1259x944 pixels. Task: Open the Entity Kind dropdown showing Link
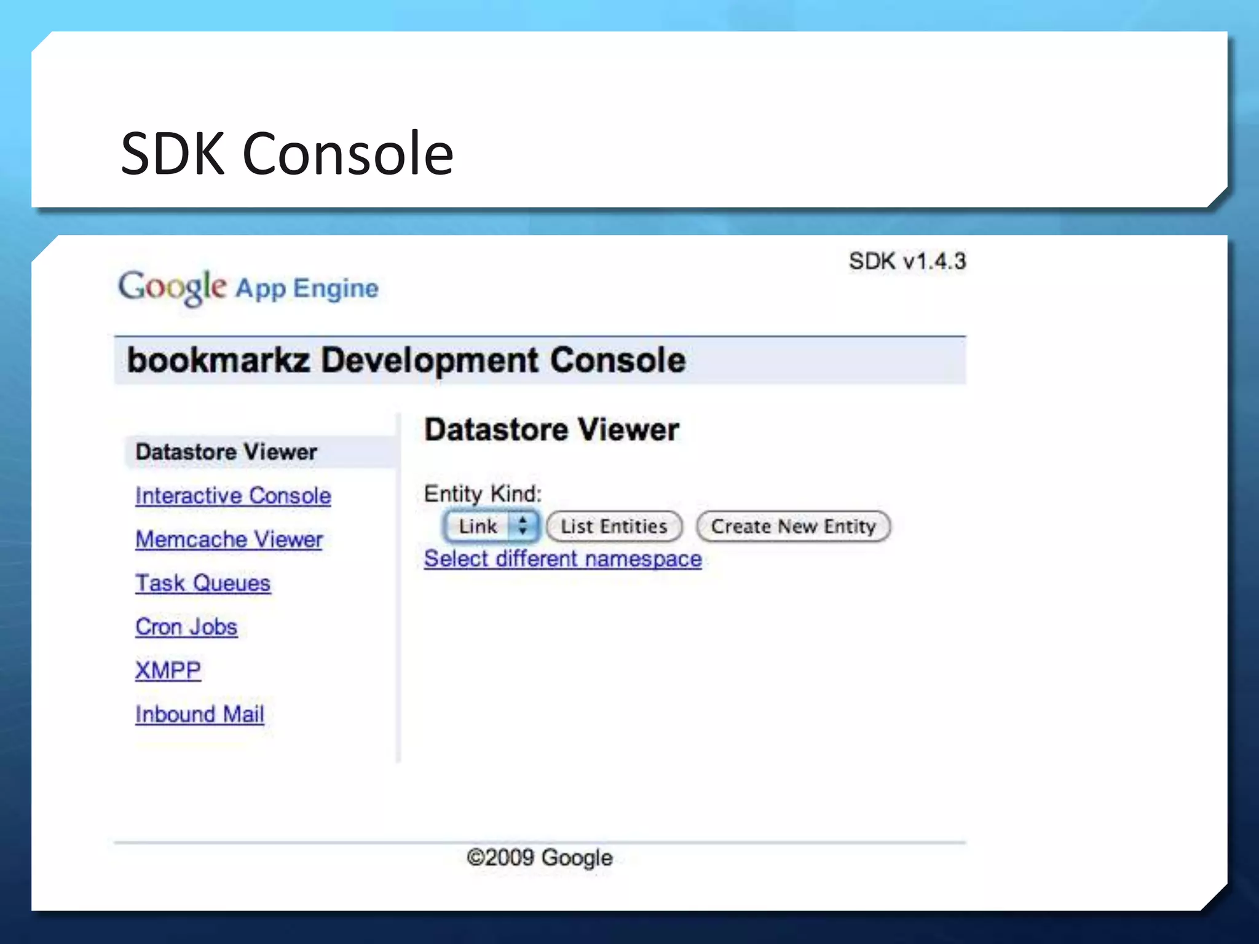[491, 526]
